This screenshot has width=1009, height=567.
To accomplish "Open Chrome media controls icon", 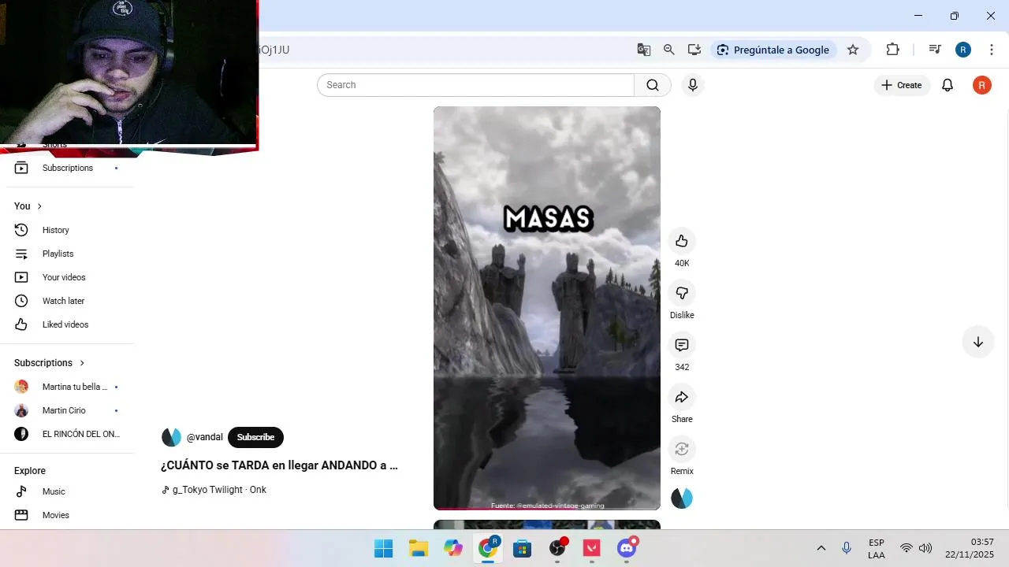I will pyautogui.click(x=935, y=50).
